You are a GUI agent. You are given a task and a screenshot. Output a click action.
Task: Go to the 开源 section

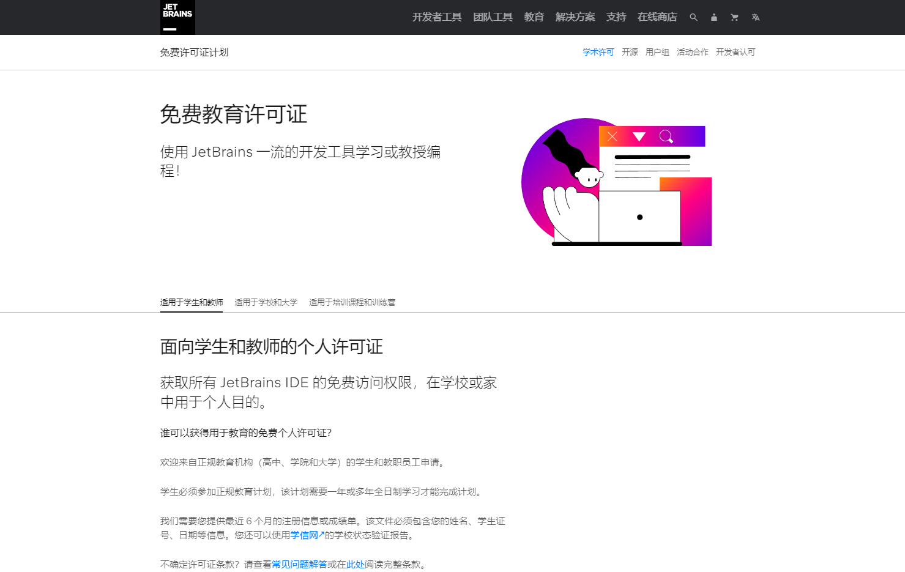[x=630, y=52]
